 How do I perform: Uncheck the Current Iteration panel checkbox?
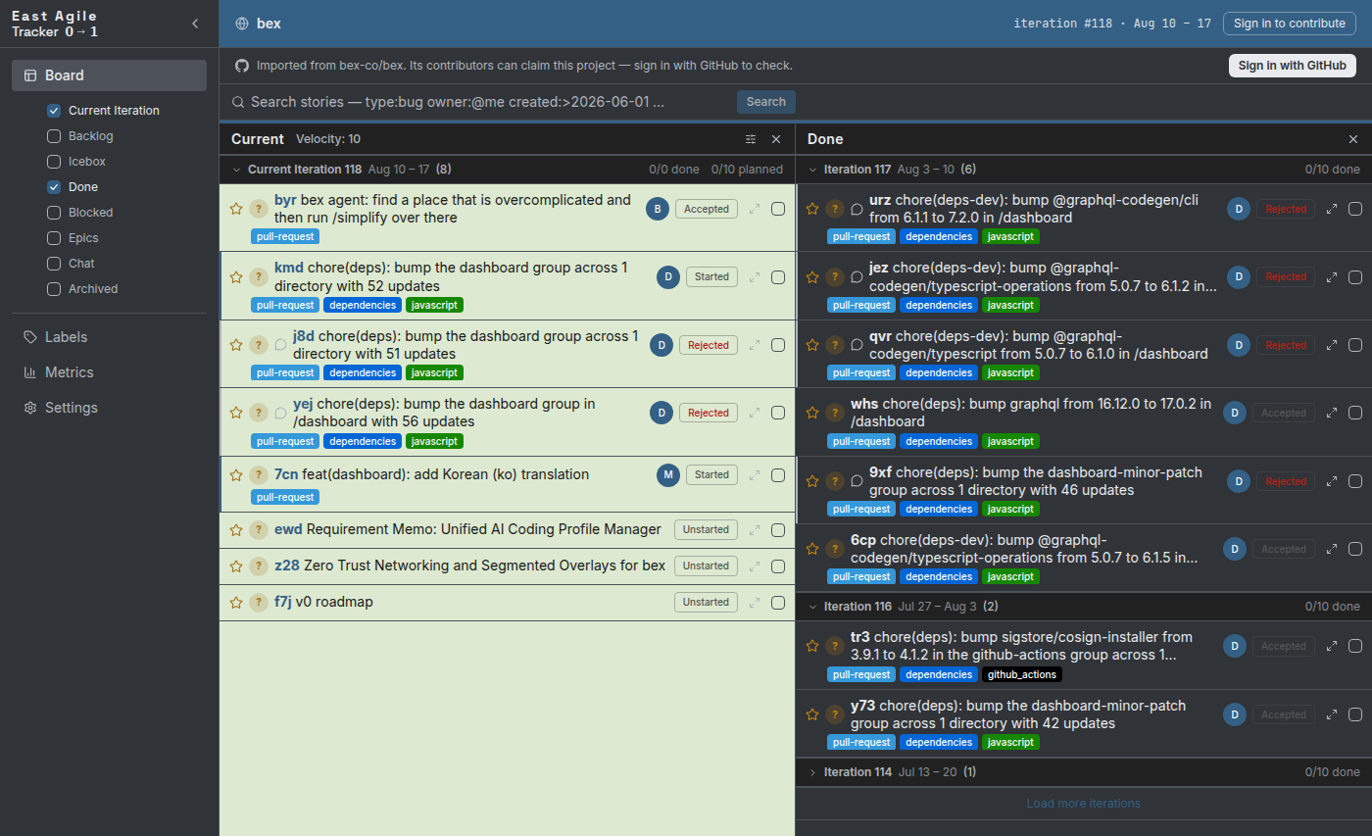click(54, 111)
